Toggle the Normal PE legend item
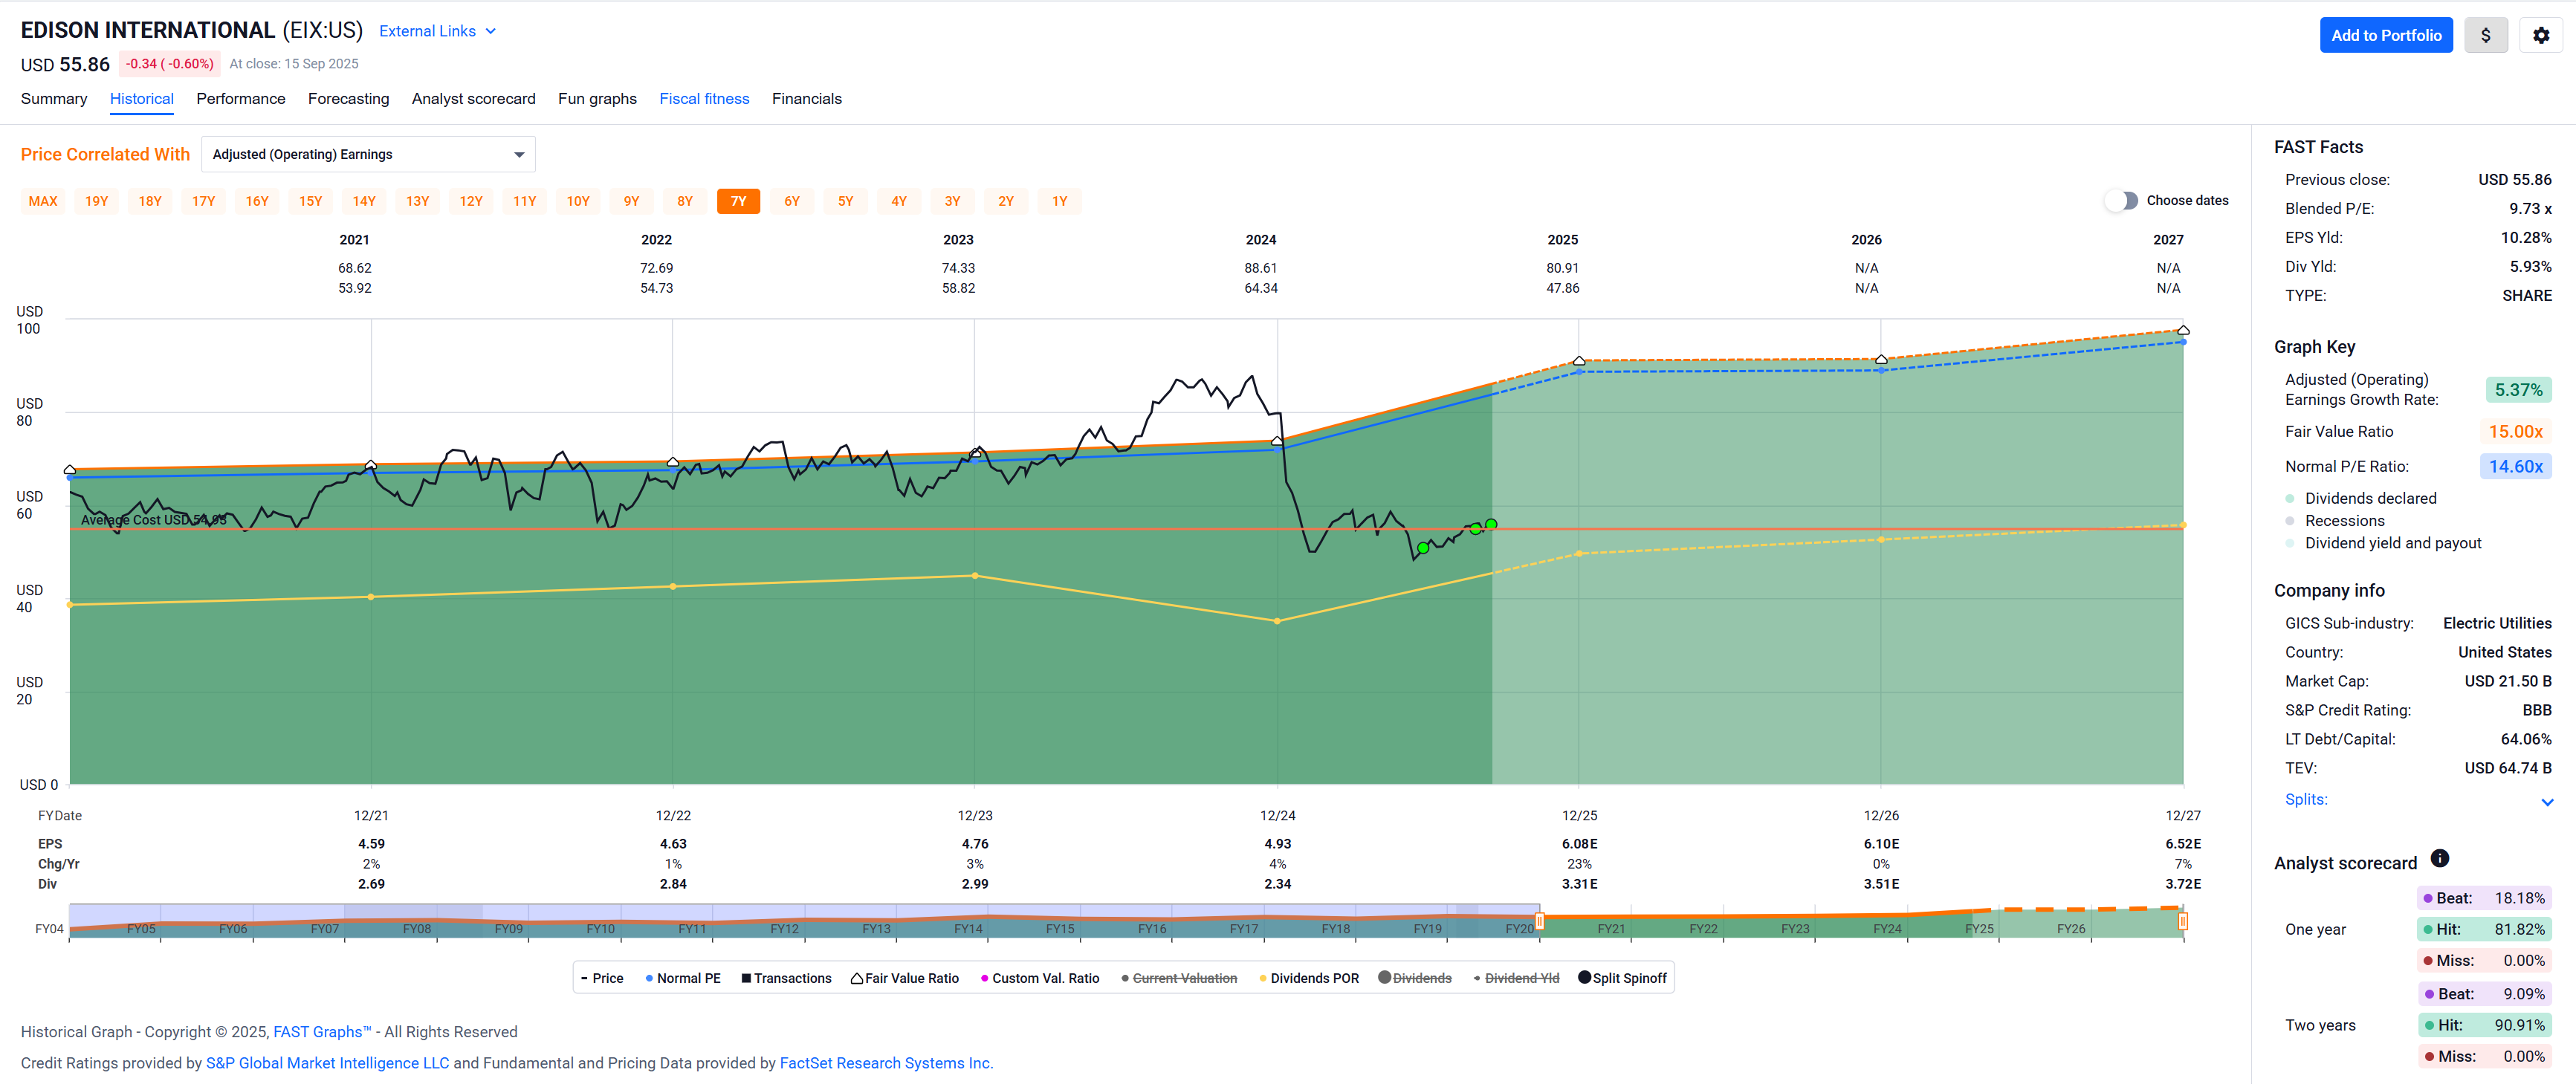The image size is (2576, 1087). (x=682, y=978)
